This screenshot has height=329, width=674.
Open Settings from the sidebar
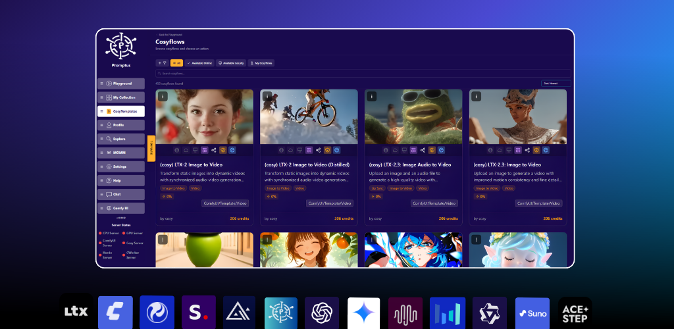[121, 166]
